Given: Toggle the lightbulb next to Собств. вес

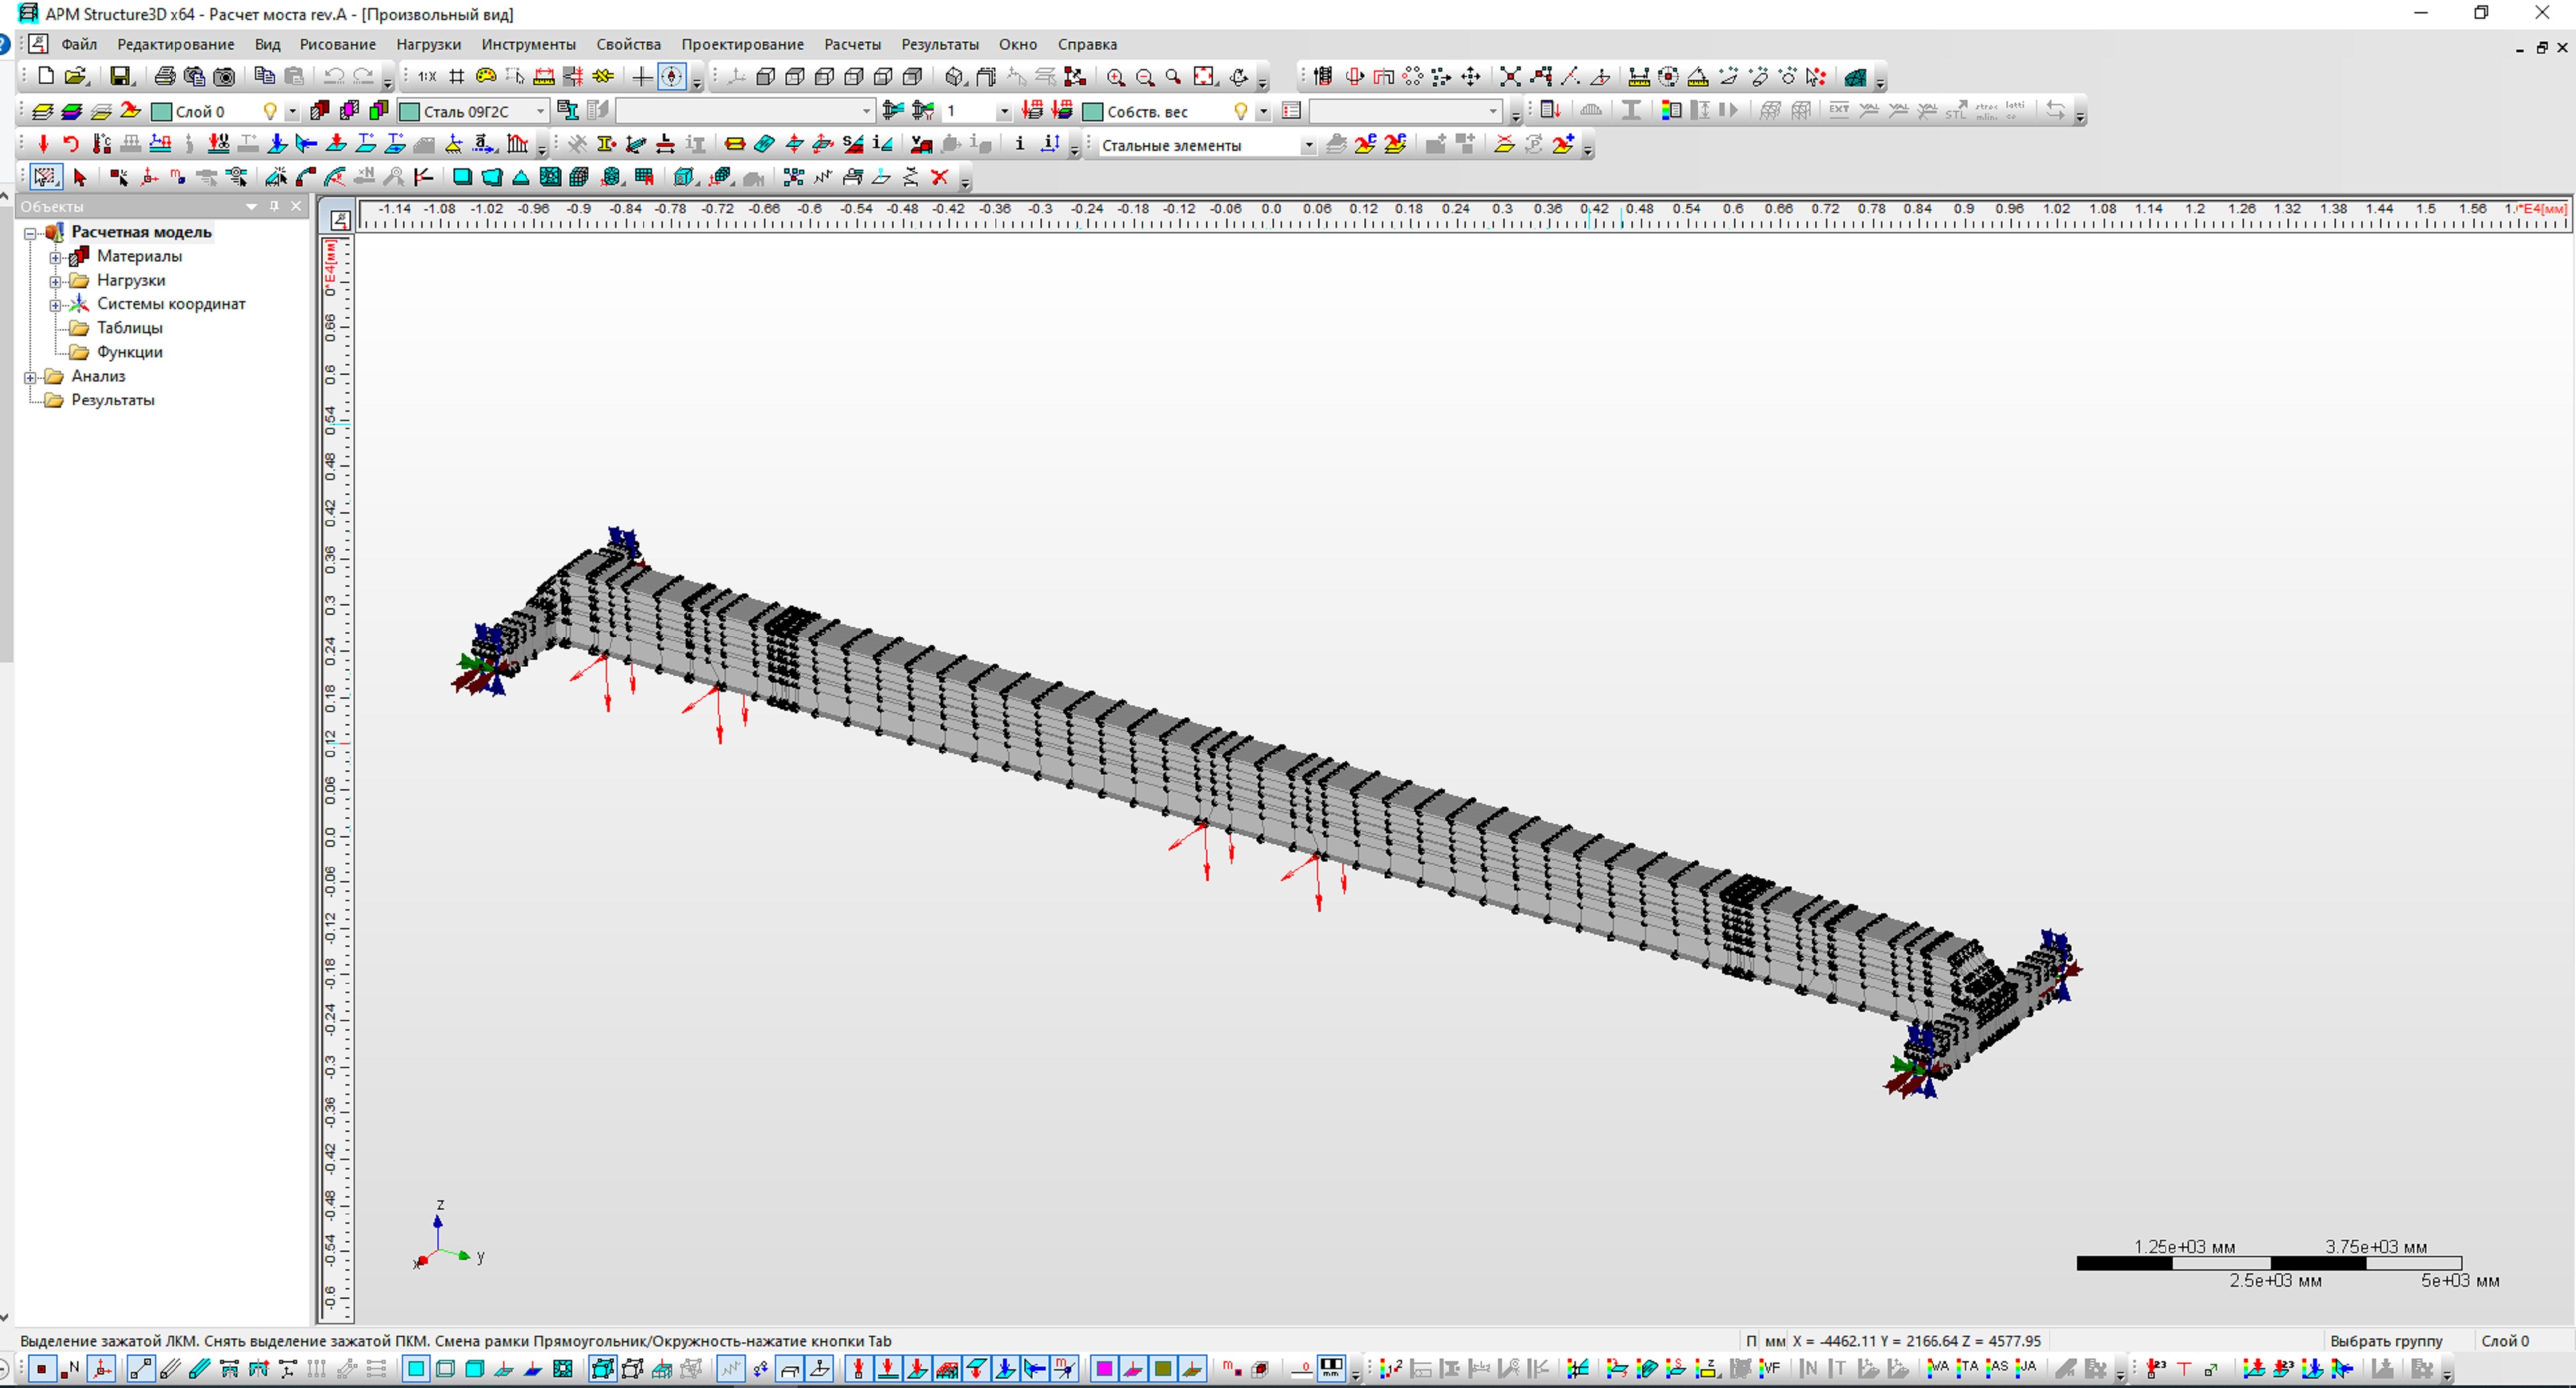Looking at the screenshot, I should [x=1240, y=111].
